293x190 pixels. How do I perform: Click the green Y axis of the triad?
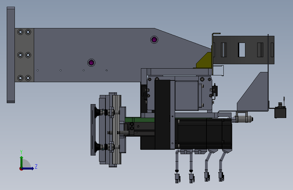coord(22,162)
